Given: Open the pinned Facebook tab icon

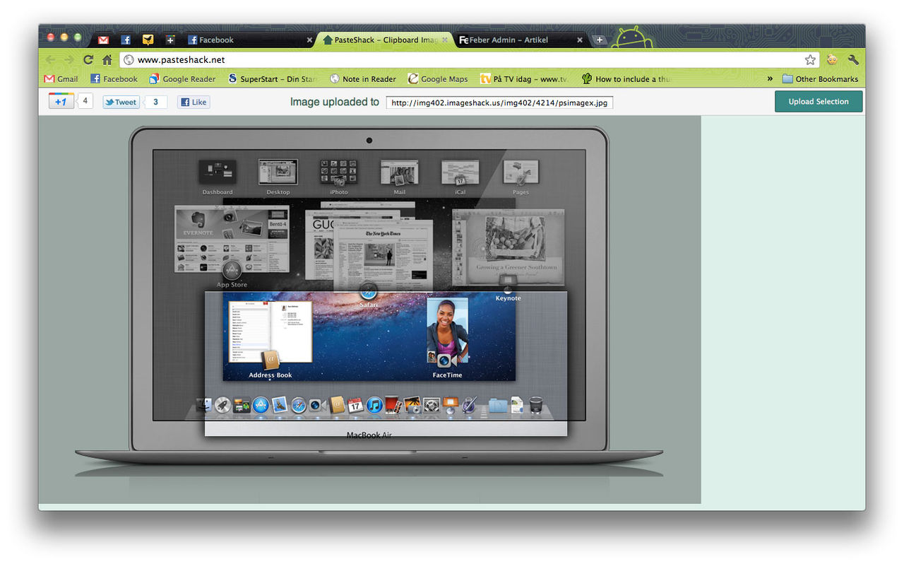Looking at the screenshot, I should point(126,40).
